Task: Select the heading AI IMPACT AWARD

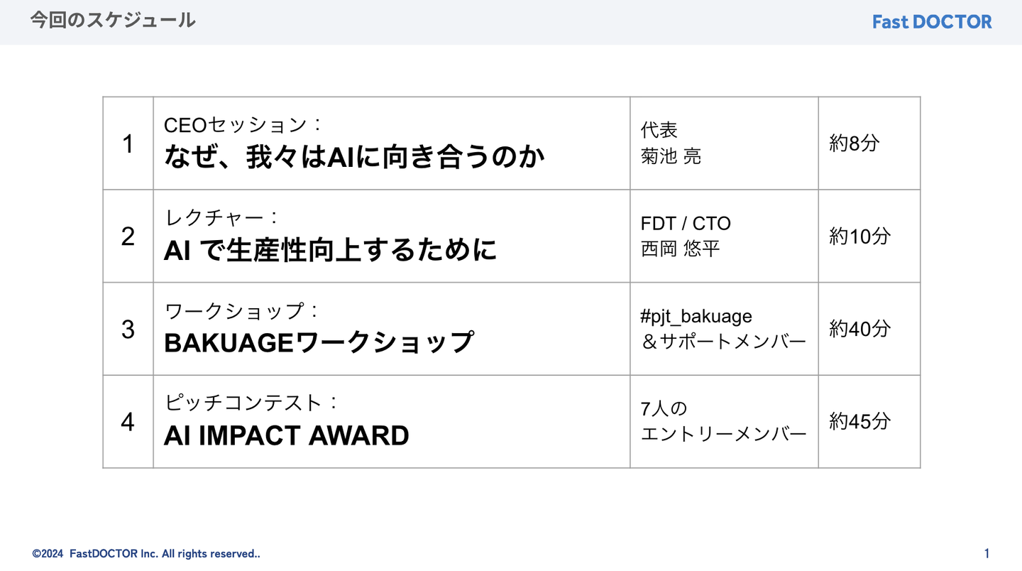Action: coord(286,435)
